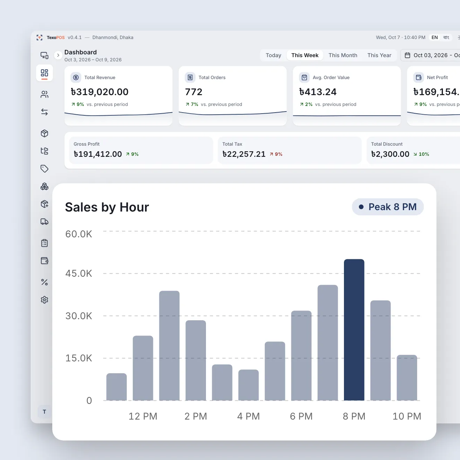Image resolution: width=460 pixels, height=460 pixels.
Task: Select the Today period tab
Action: pos(274,55)
